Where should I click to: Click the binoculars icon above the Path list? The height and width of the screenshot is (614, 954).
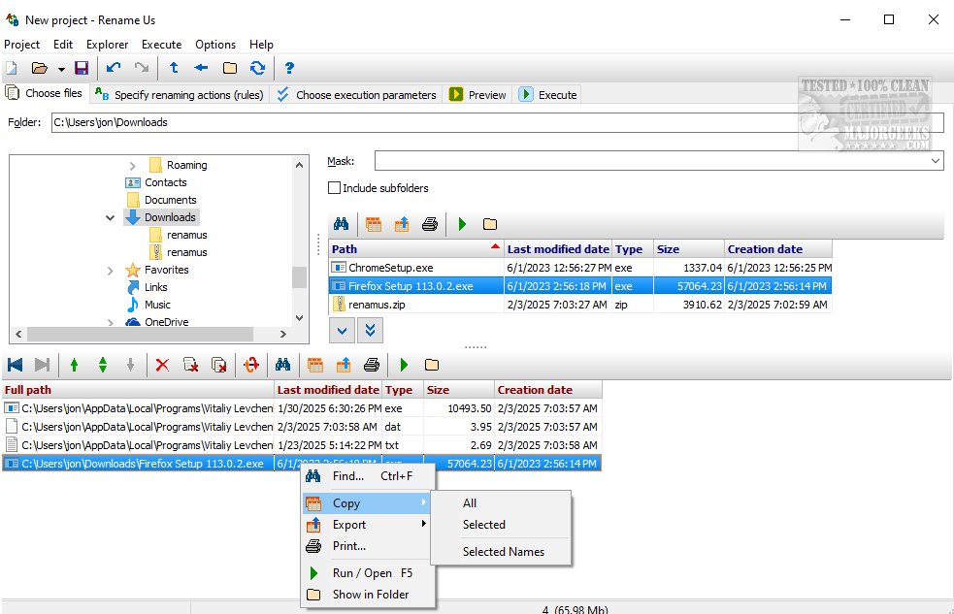[x=341, y=224]
